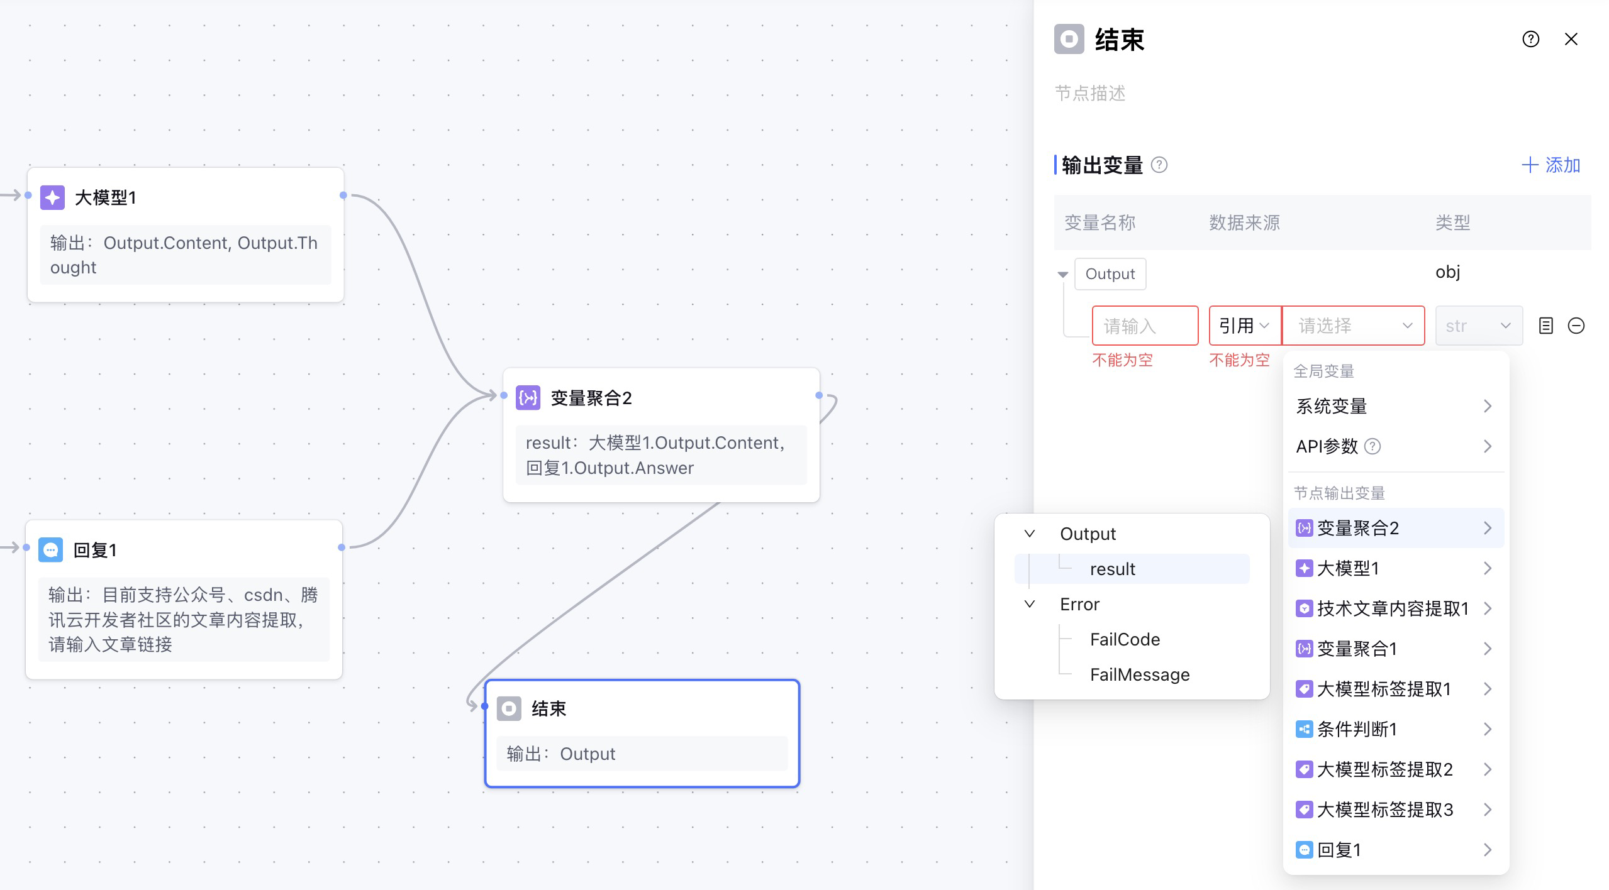Open the 引用 source type dropdown

tap(1244, 326)
